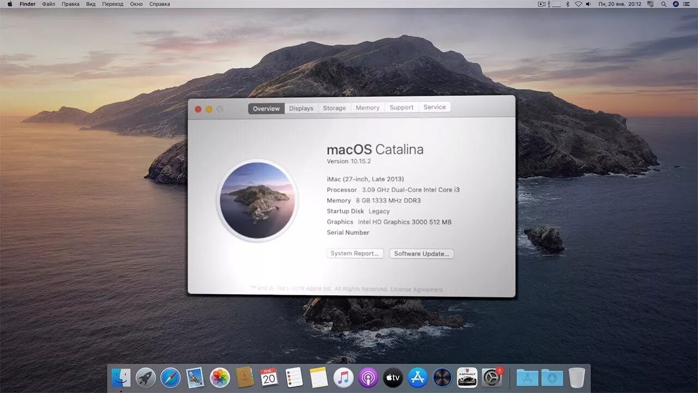Launch Safari from the Dock
Image resolution: width=698 pixels, height=393 pixels.
170,378
